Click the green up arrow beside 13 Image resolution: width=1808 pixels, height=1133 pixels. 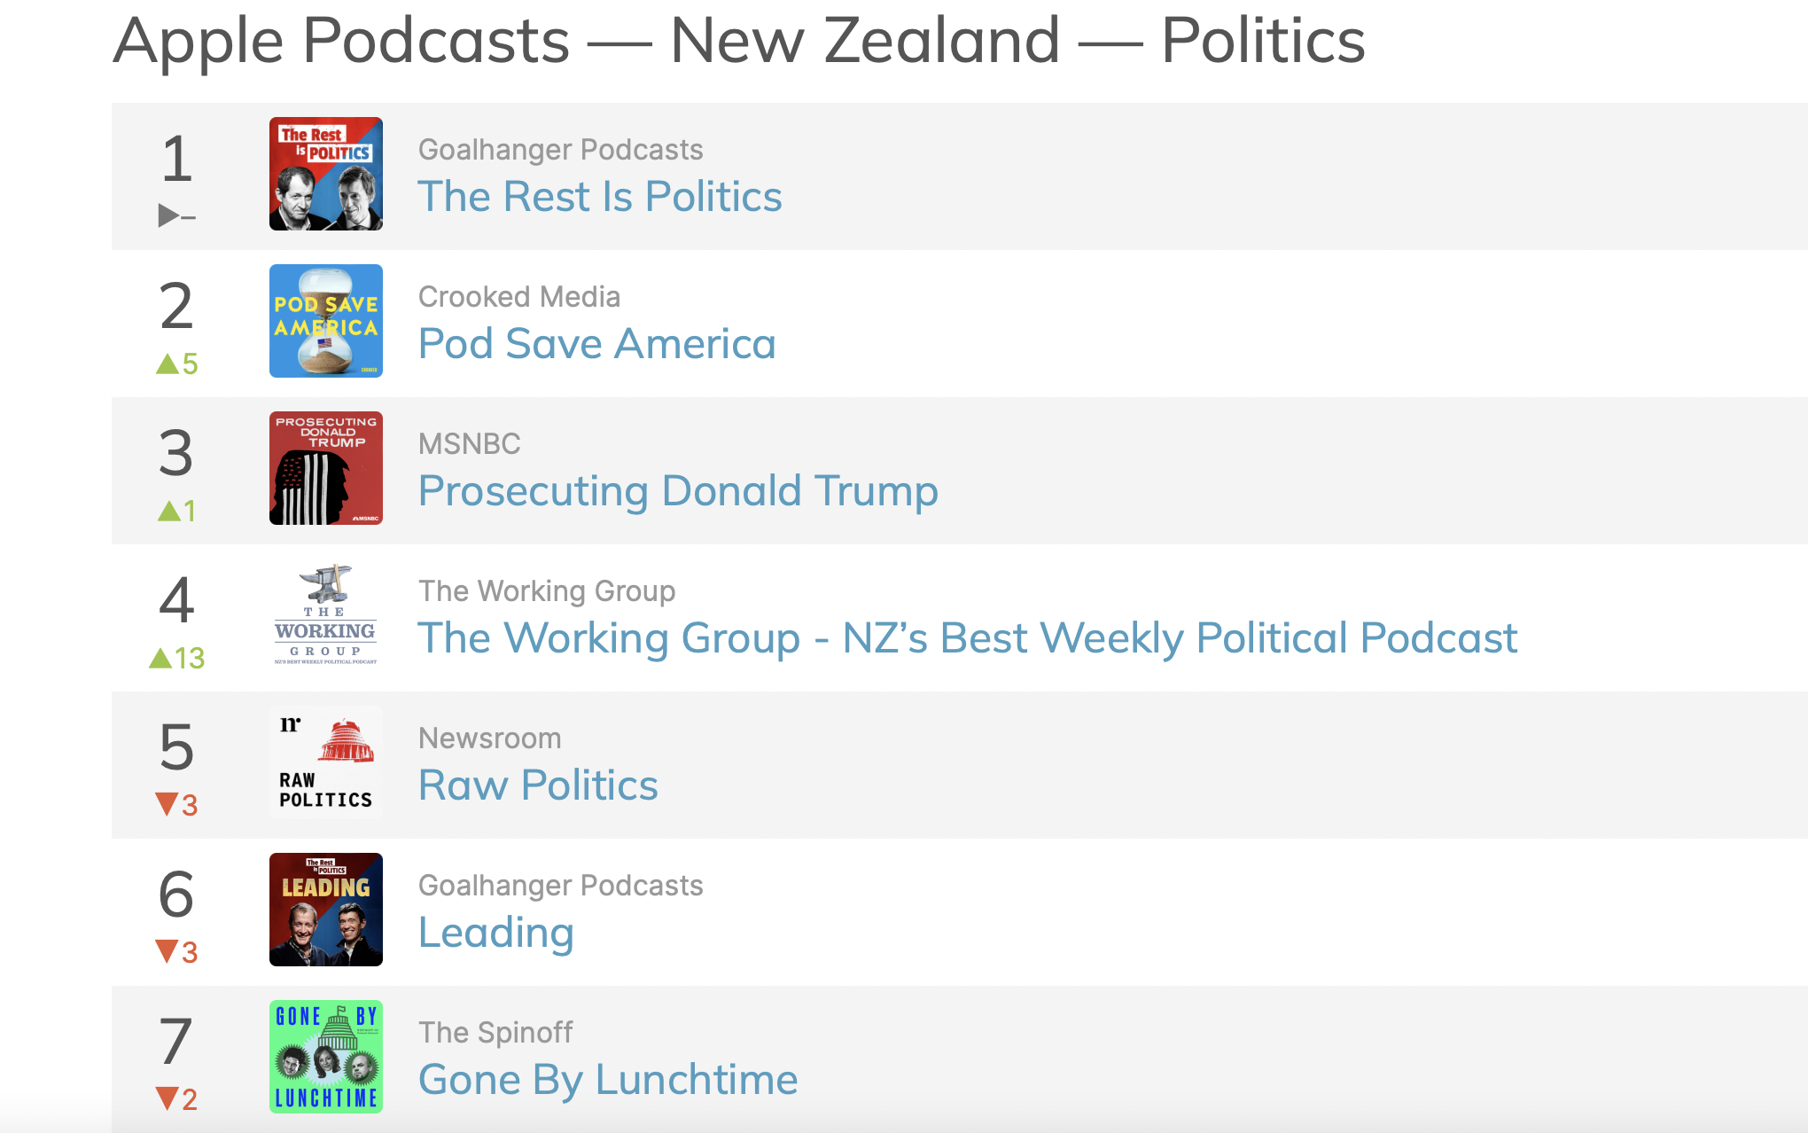point(160,658)
